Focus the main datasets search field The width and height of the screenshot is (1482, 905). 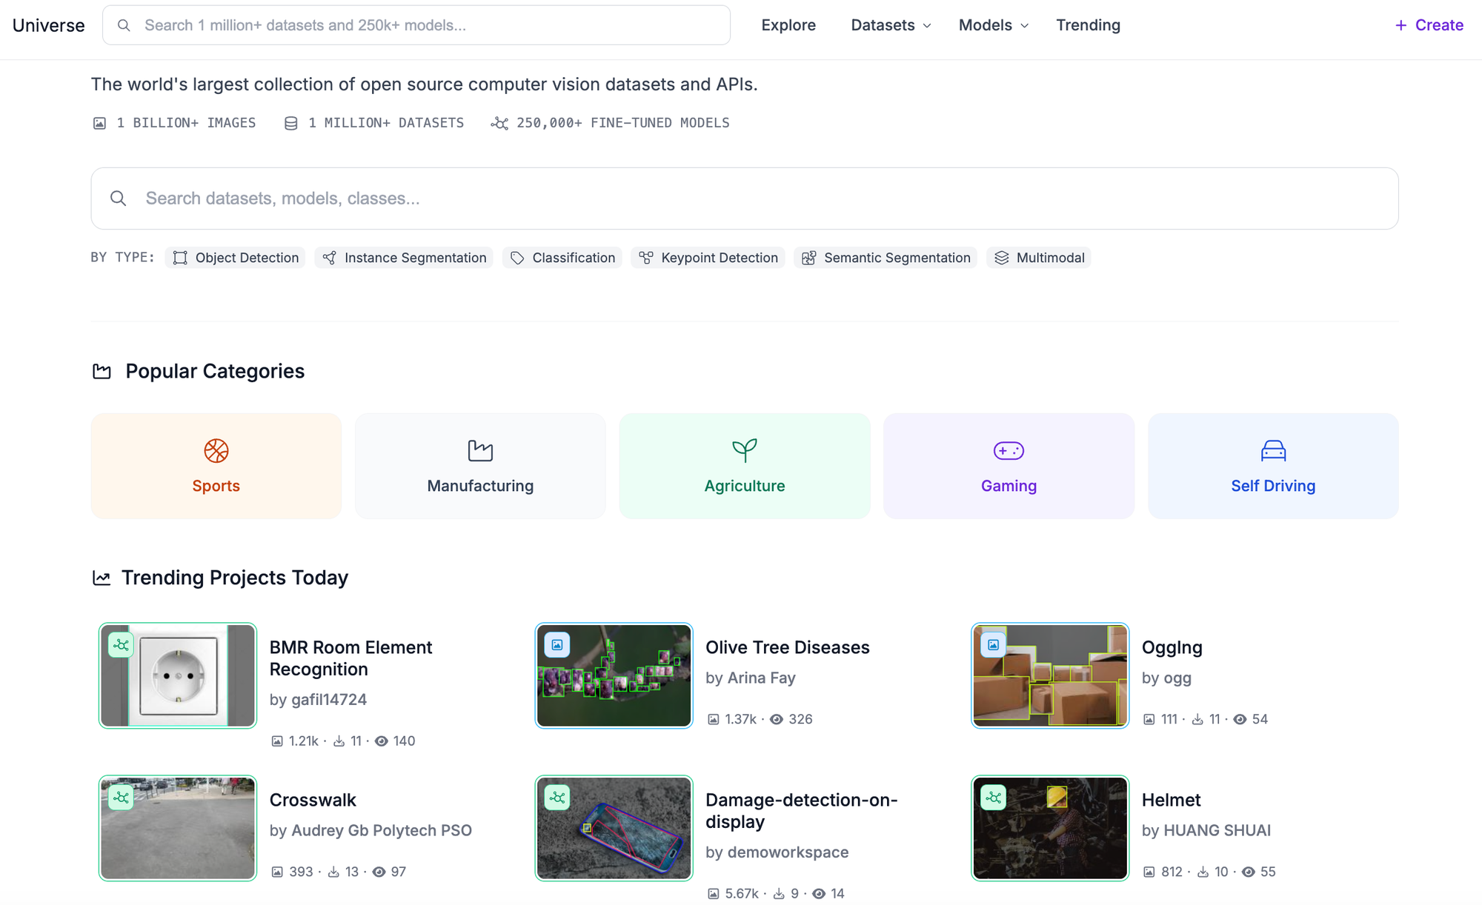744,198
